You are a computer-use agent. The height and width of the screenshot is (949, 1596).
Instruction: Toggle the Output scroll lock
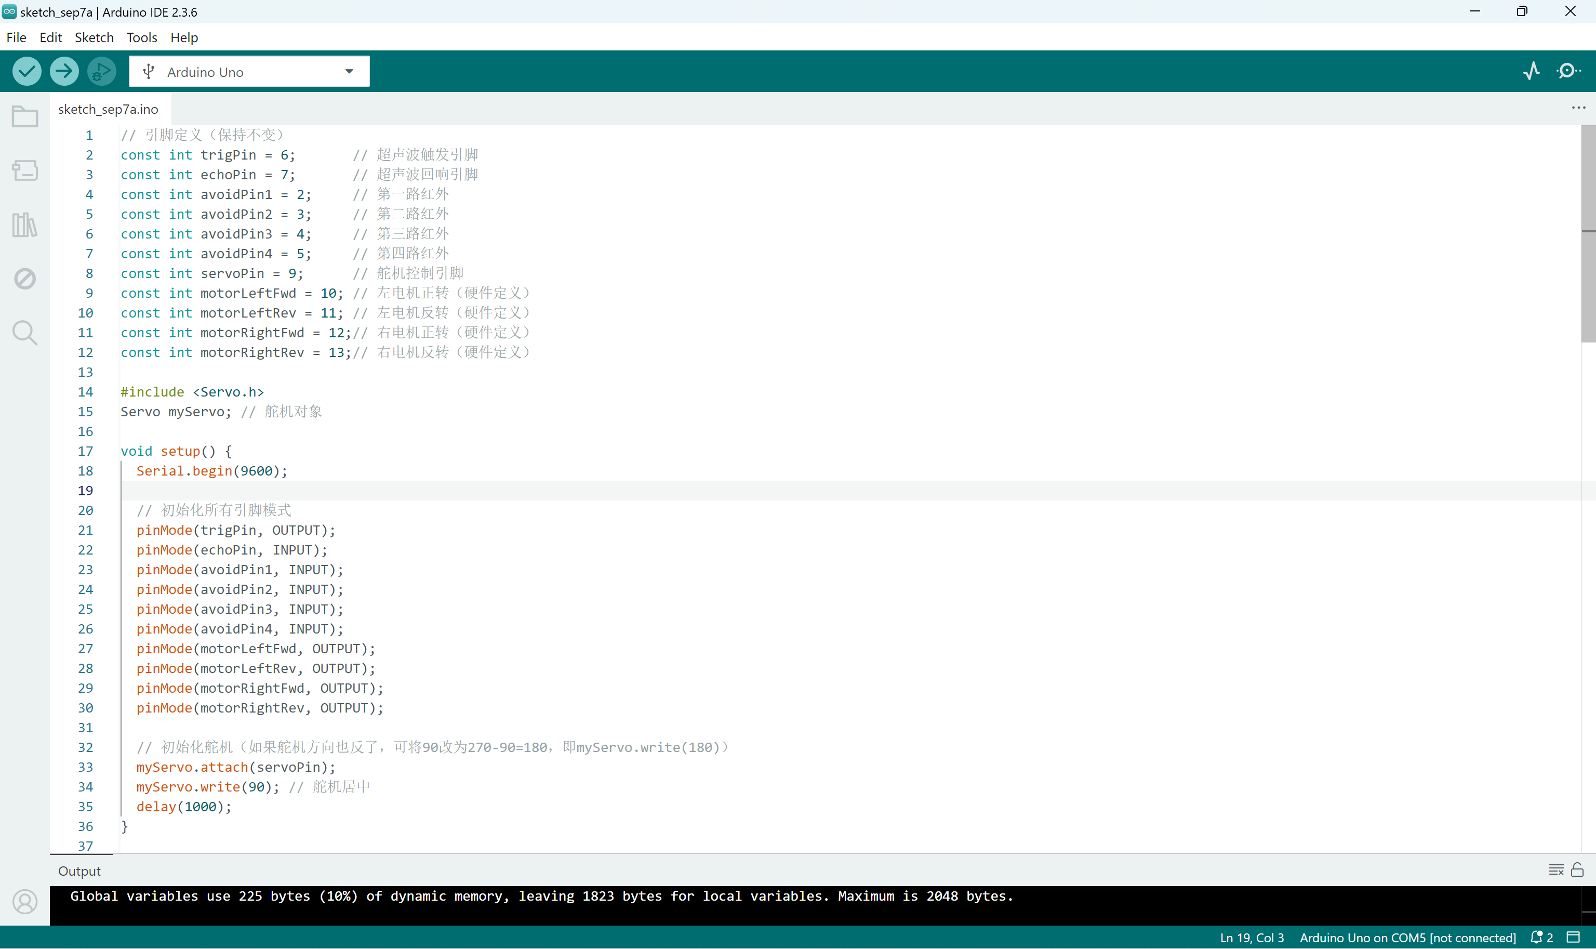[x=1577, y=869]
